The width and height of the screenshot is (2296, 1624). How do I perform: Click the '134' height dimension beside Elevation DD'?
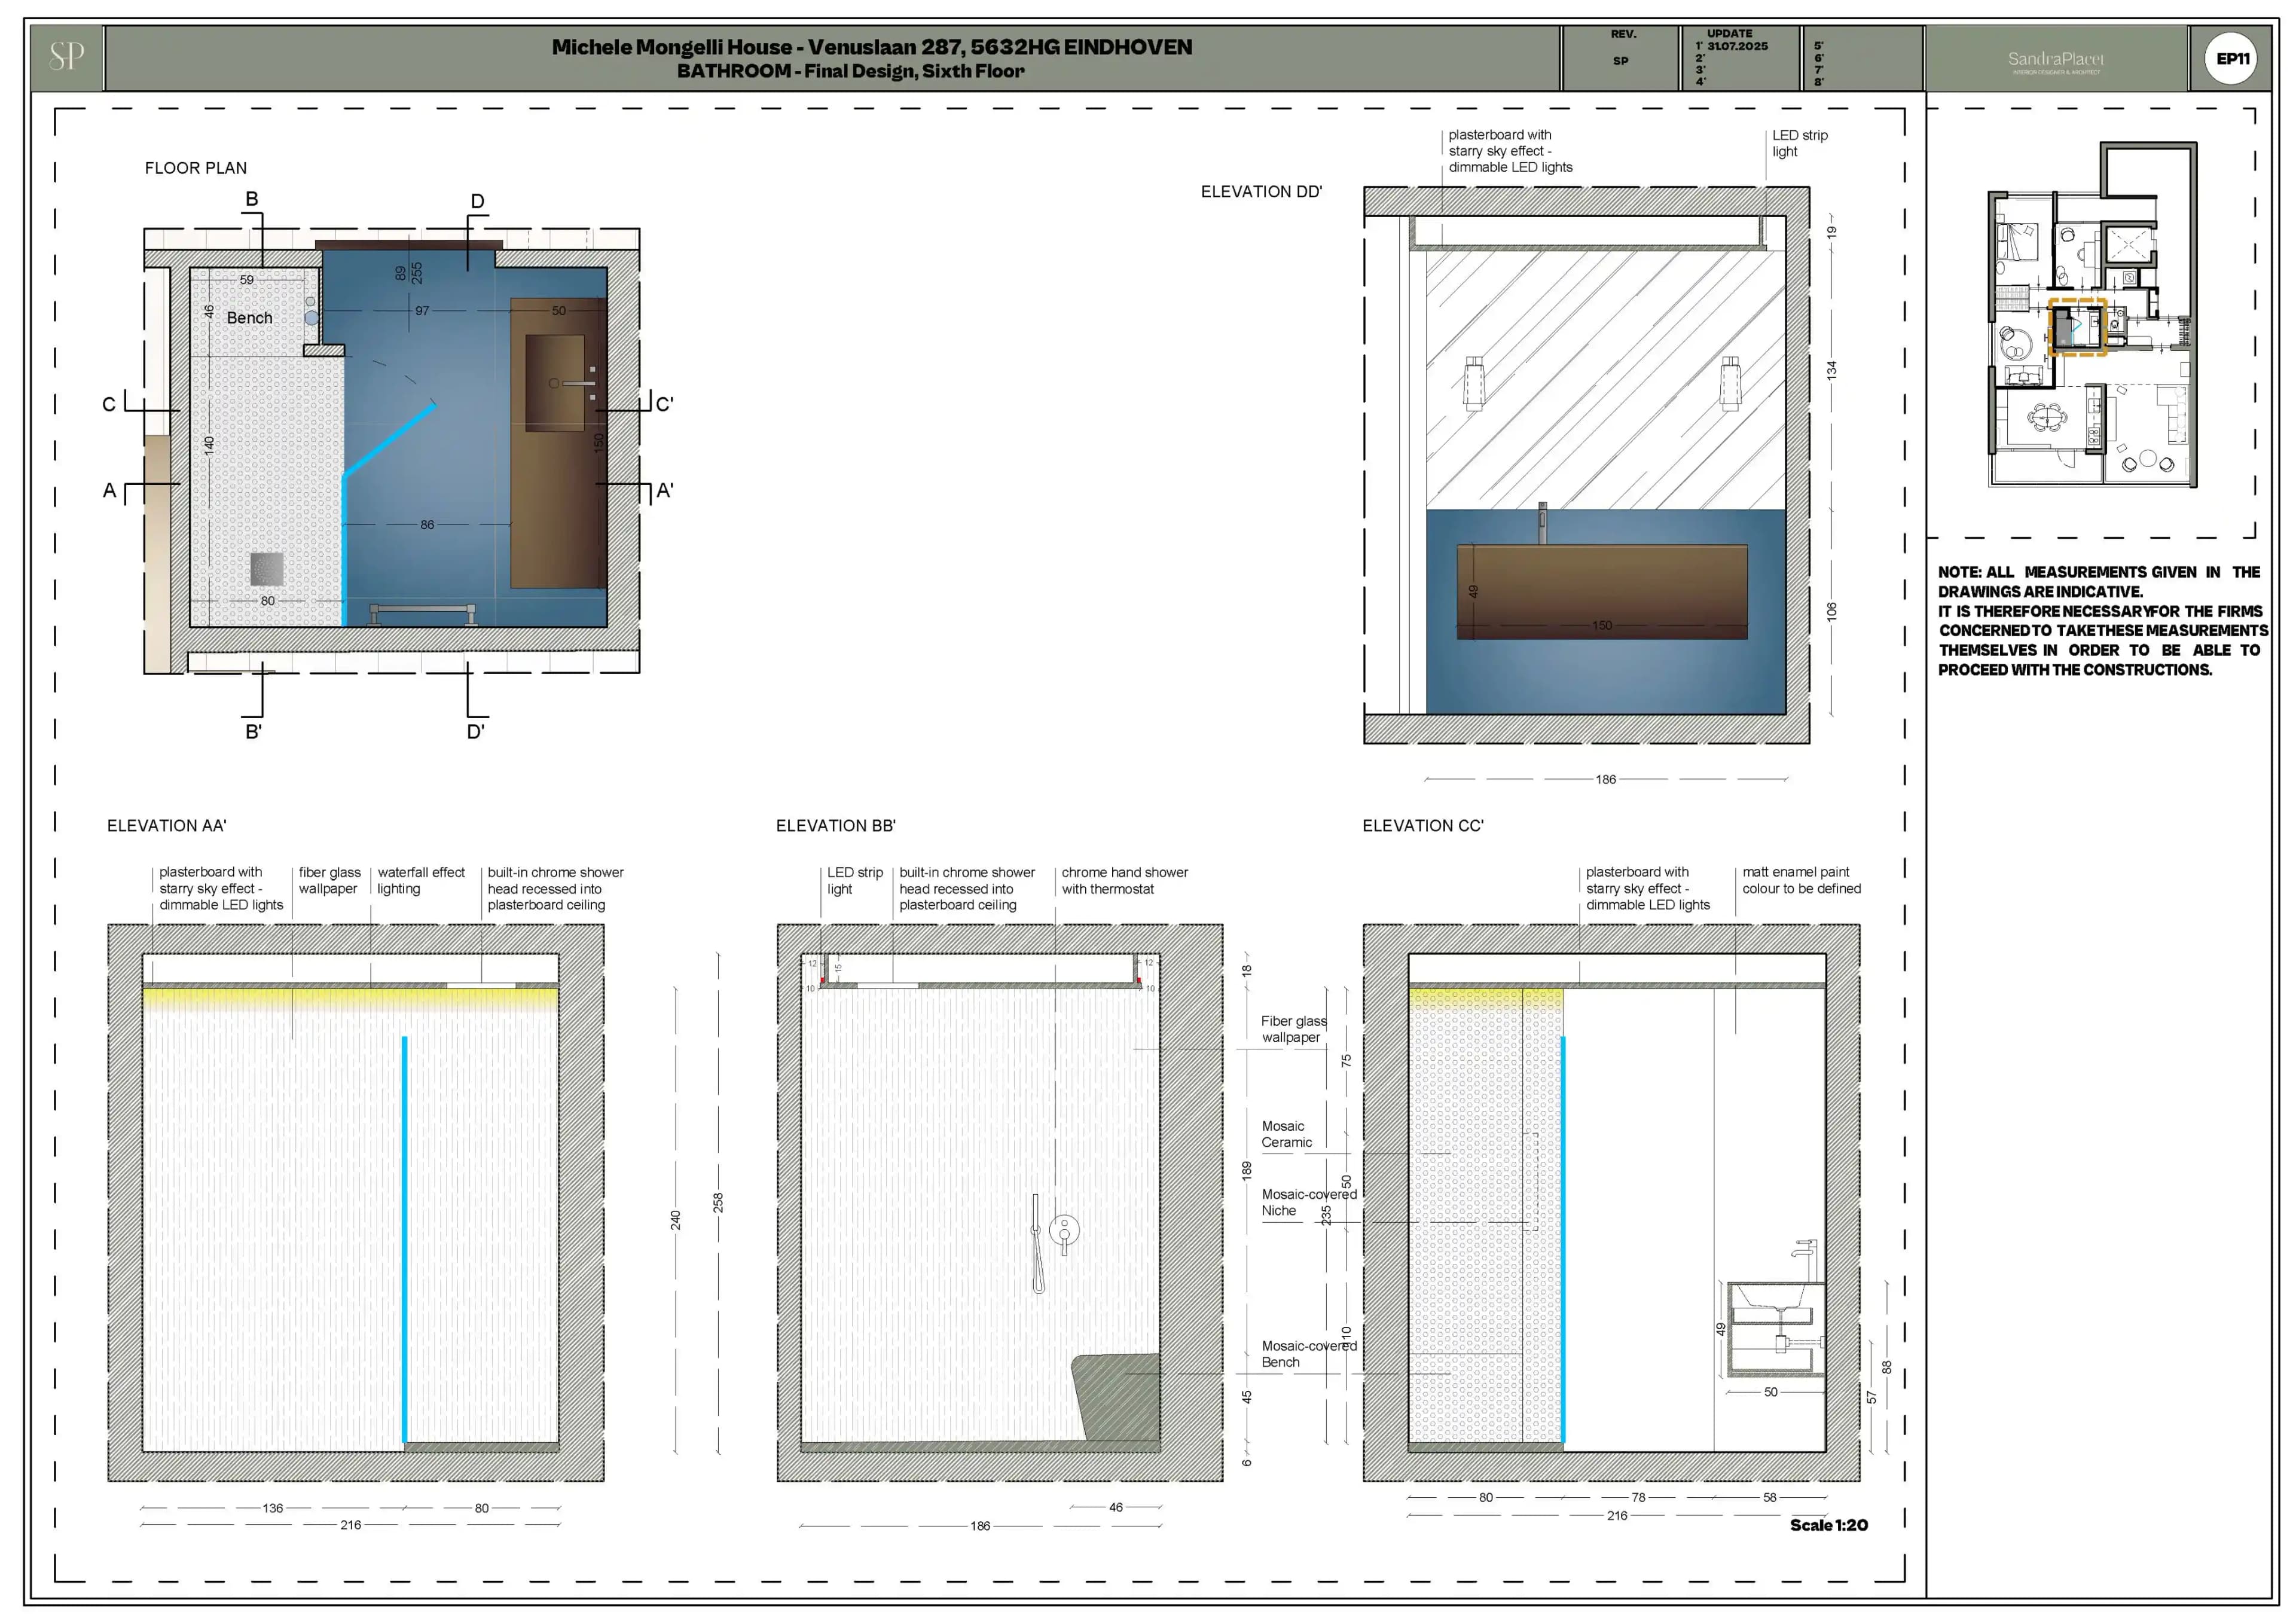click(x=1832, y=370)
